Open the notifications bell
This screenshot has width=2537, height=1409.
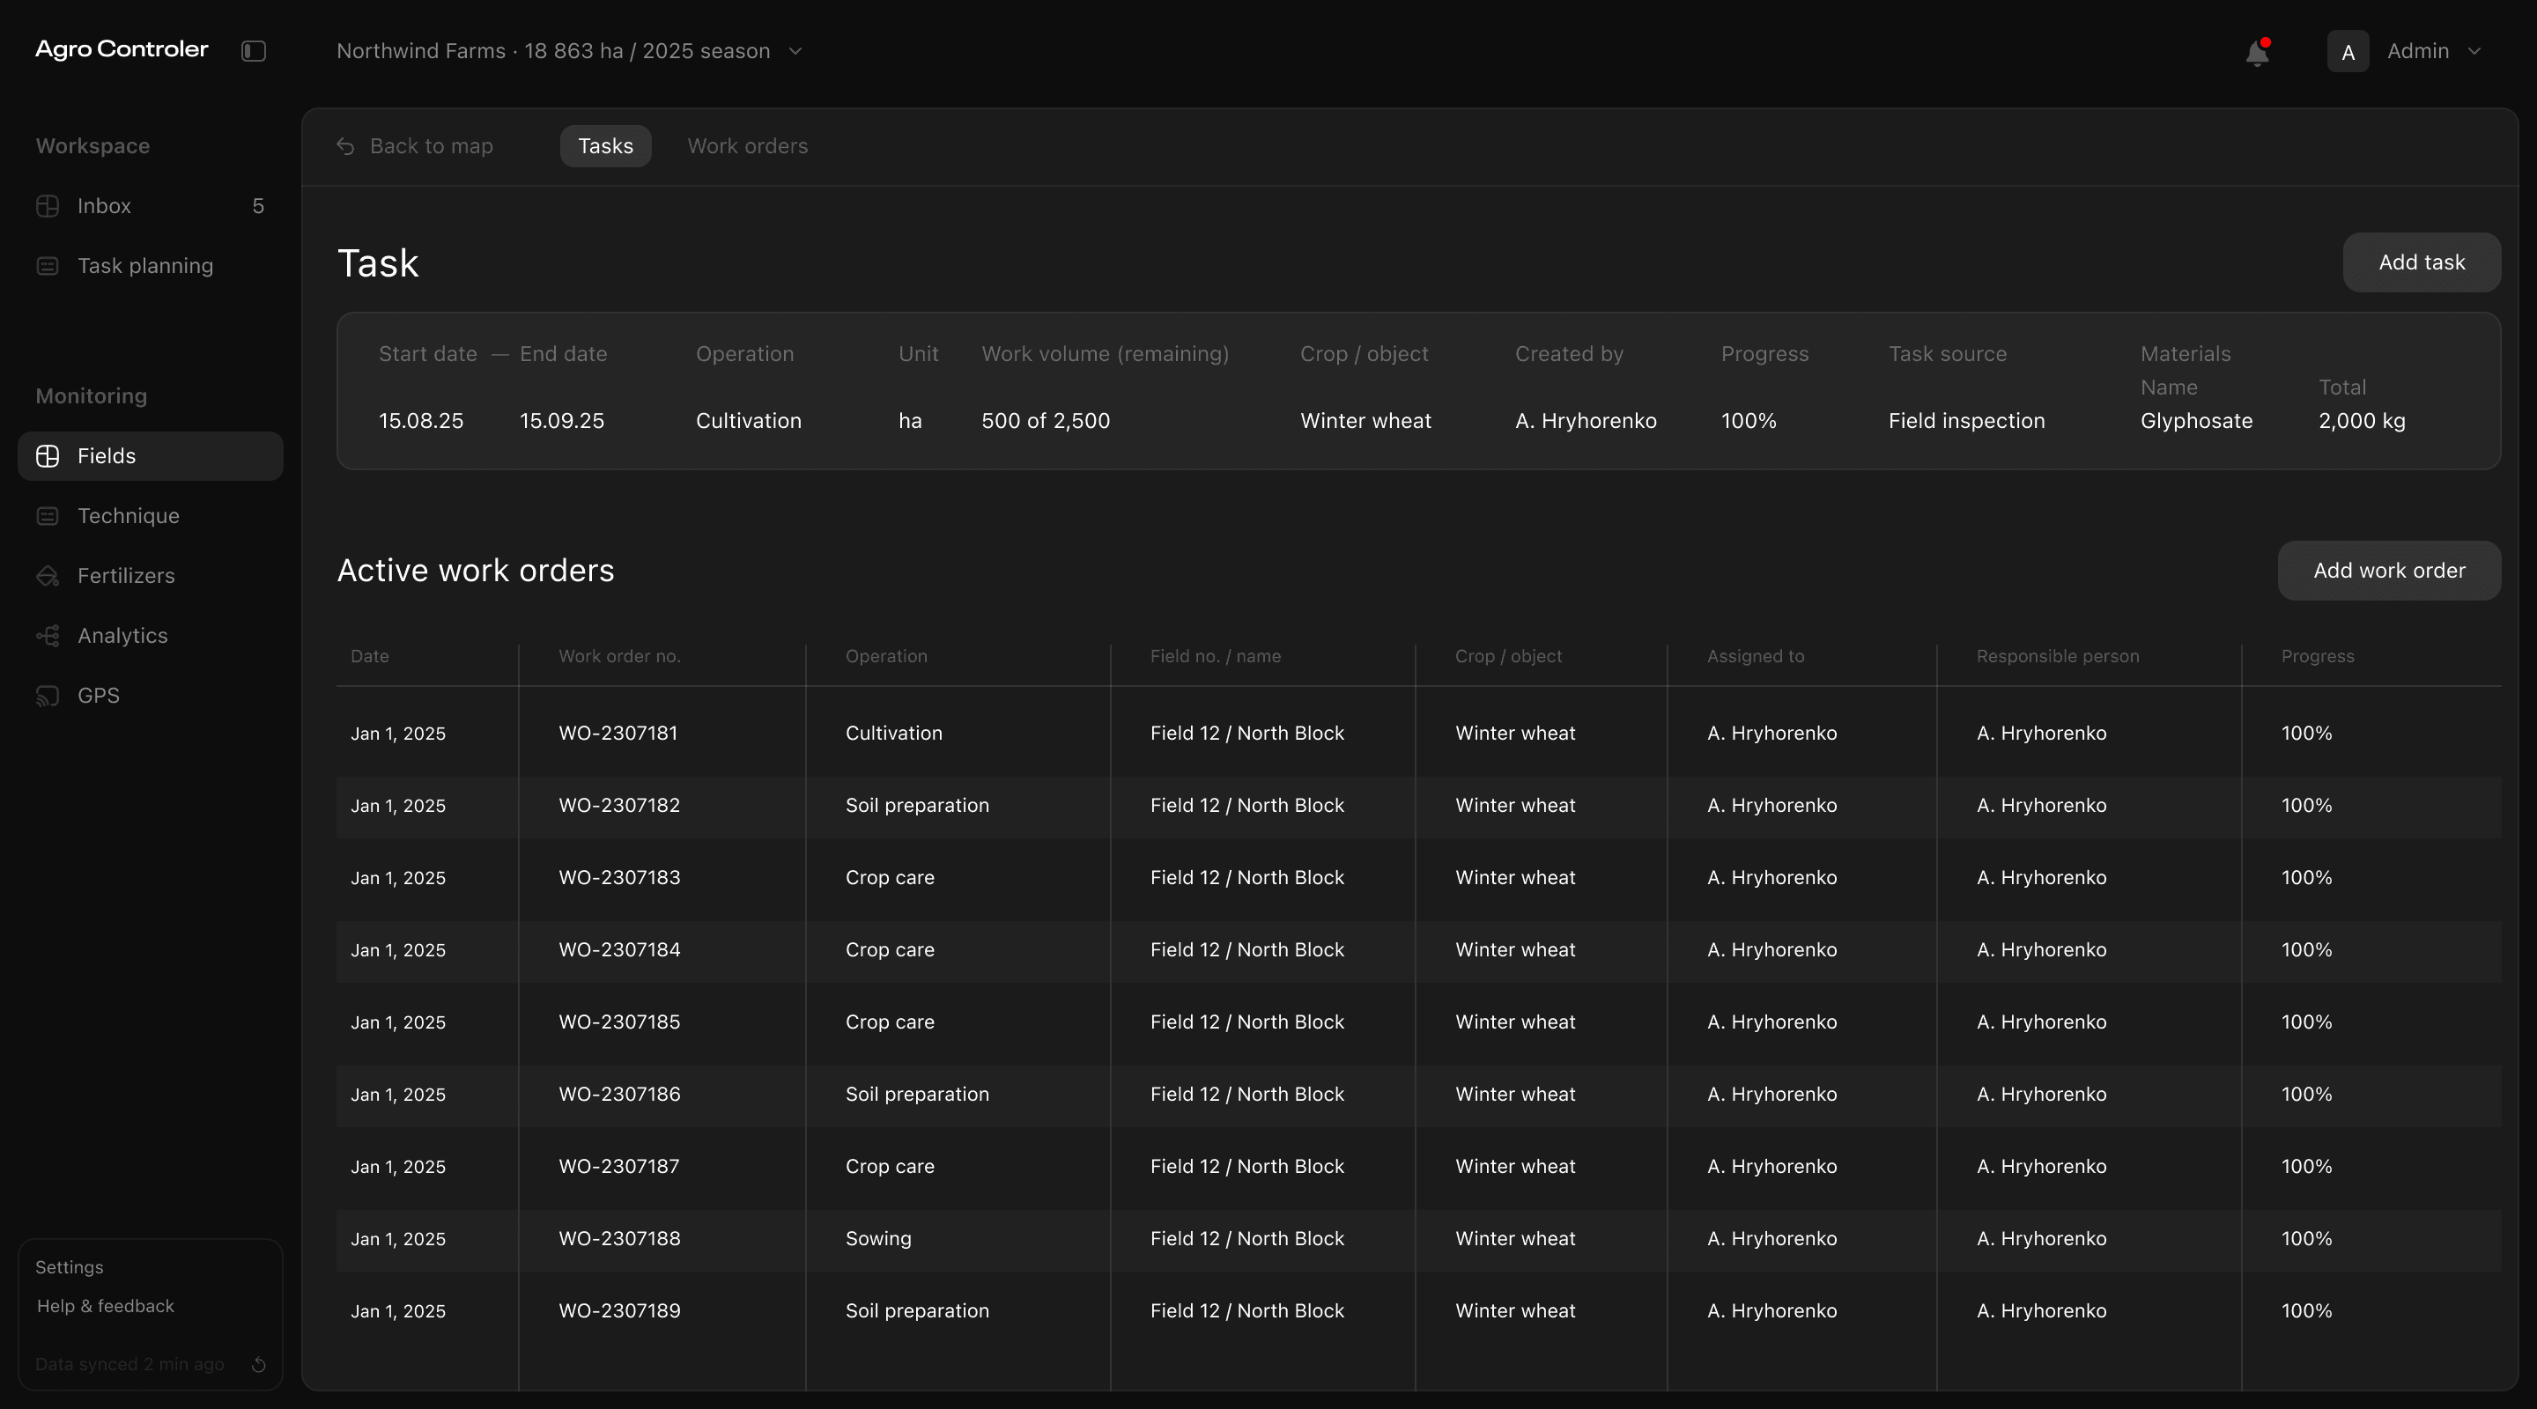[2257, 52]
